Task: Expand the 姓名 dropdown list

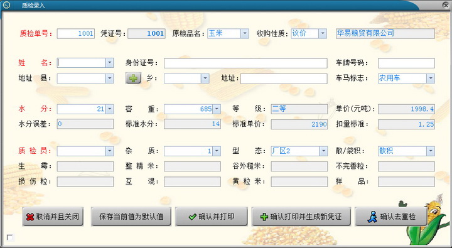Action: click(109, 63)
